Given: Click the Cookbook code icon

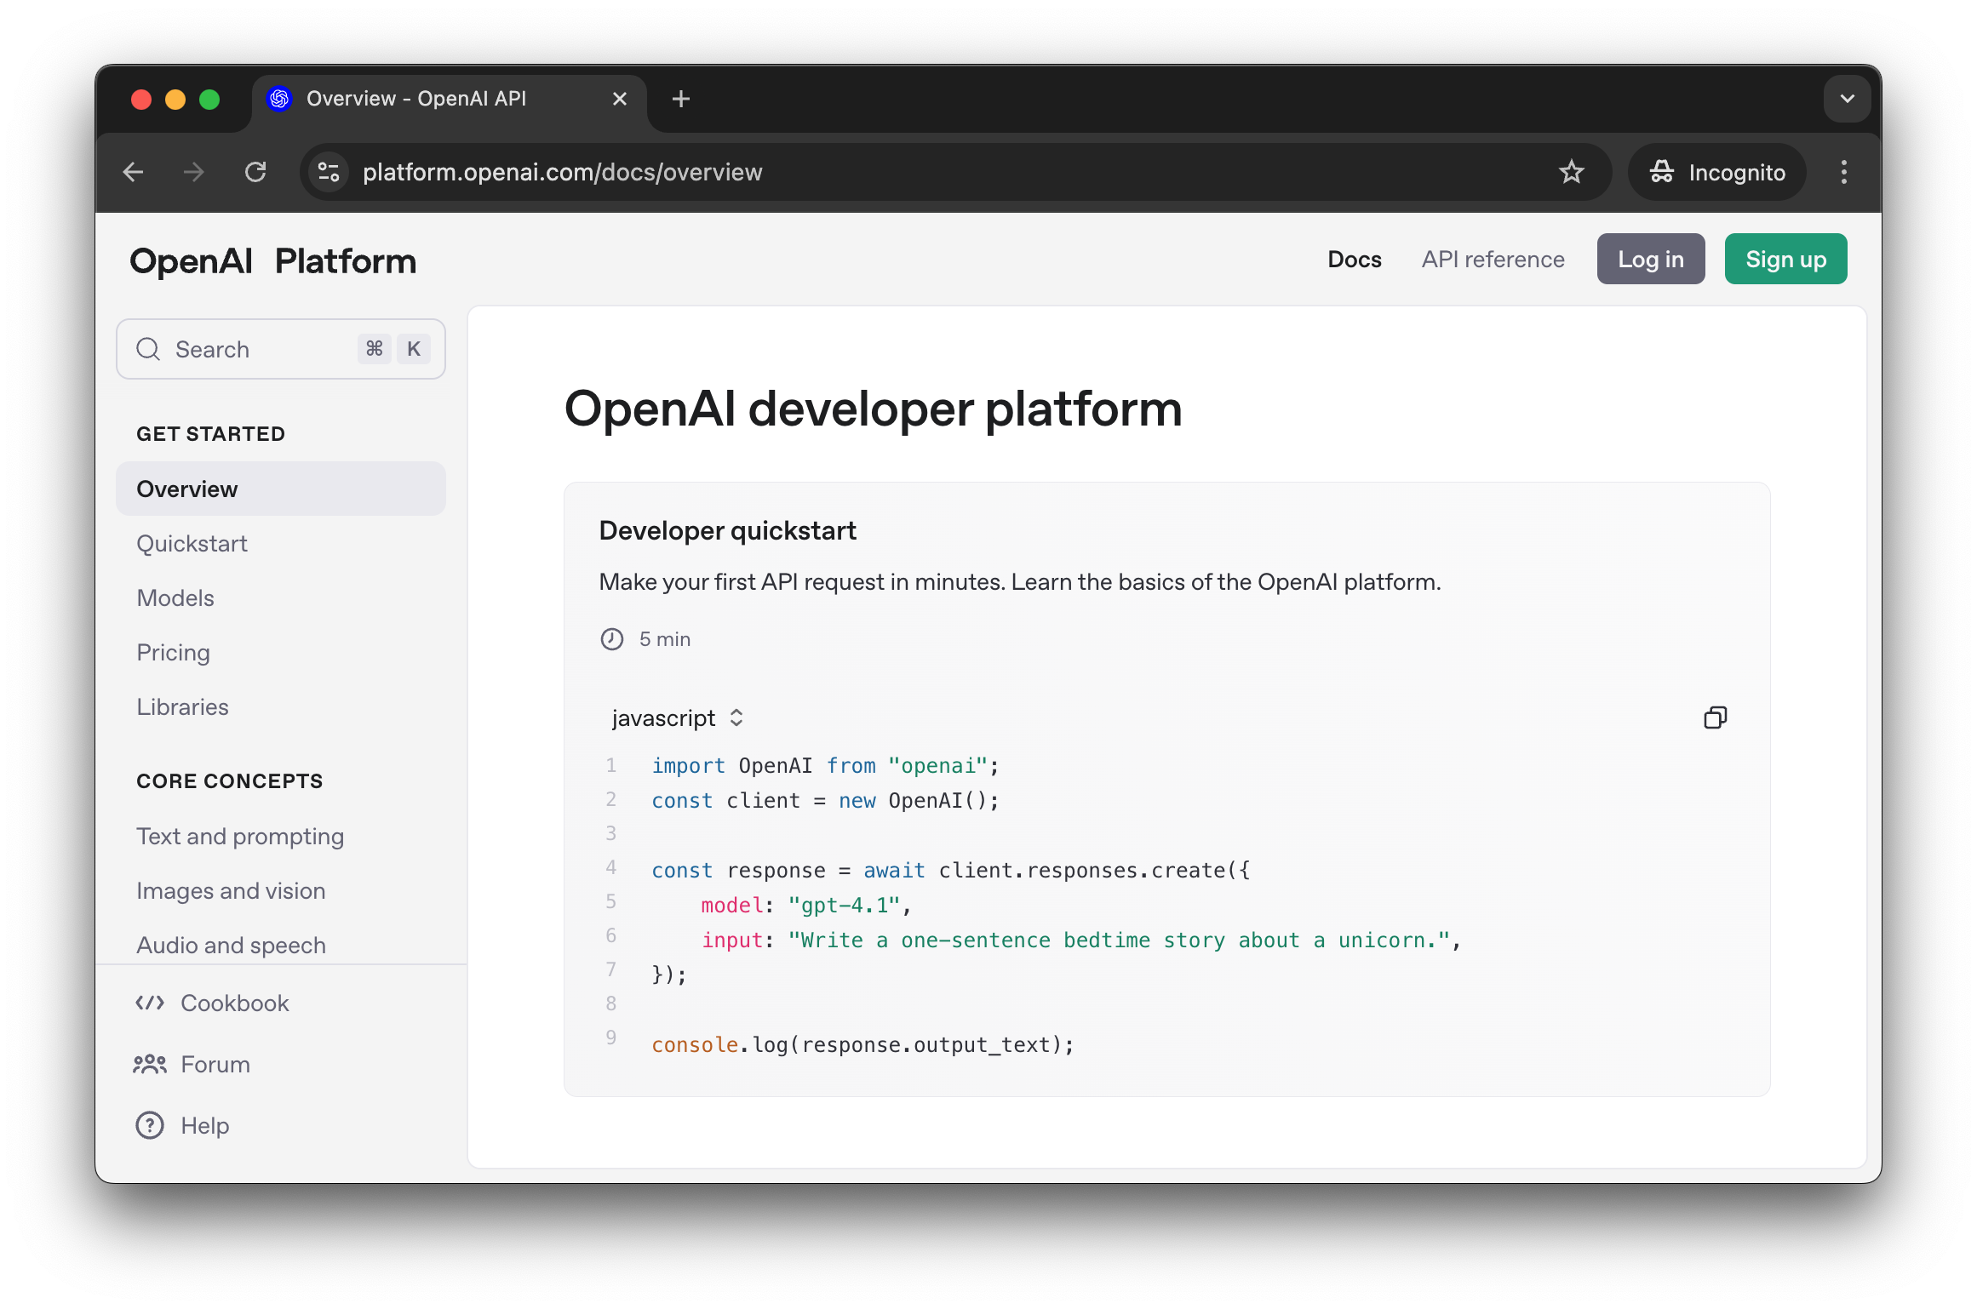Looking at the screenshot, I should pyautogui.click(x=150, y=1003).
